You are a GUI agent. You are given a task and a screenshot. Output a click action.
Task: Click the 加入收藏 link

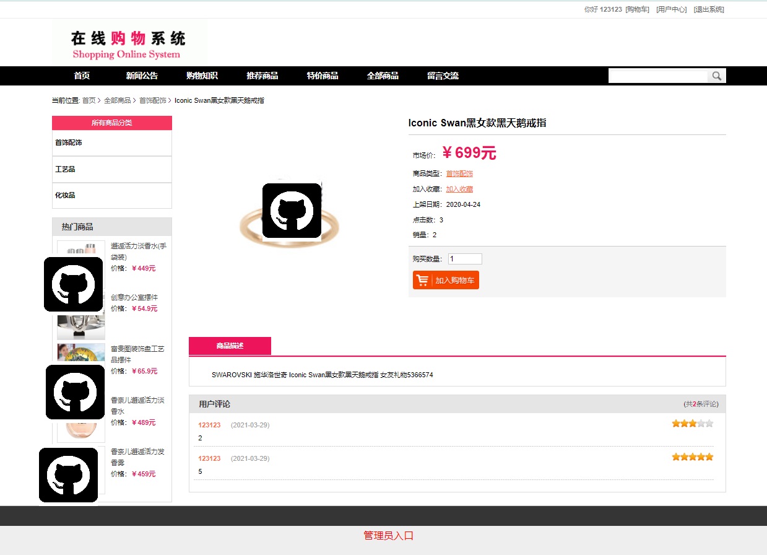click(x=459, y=189)
